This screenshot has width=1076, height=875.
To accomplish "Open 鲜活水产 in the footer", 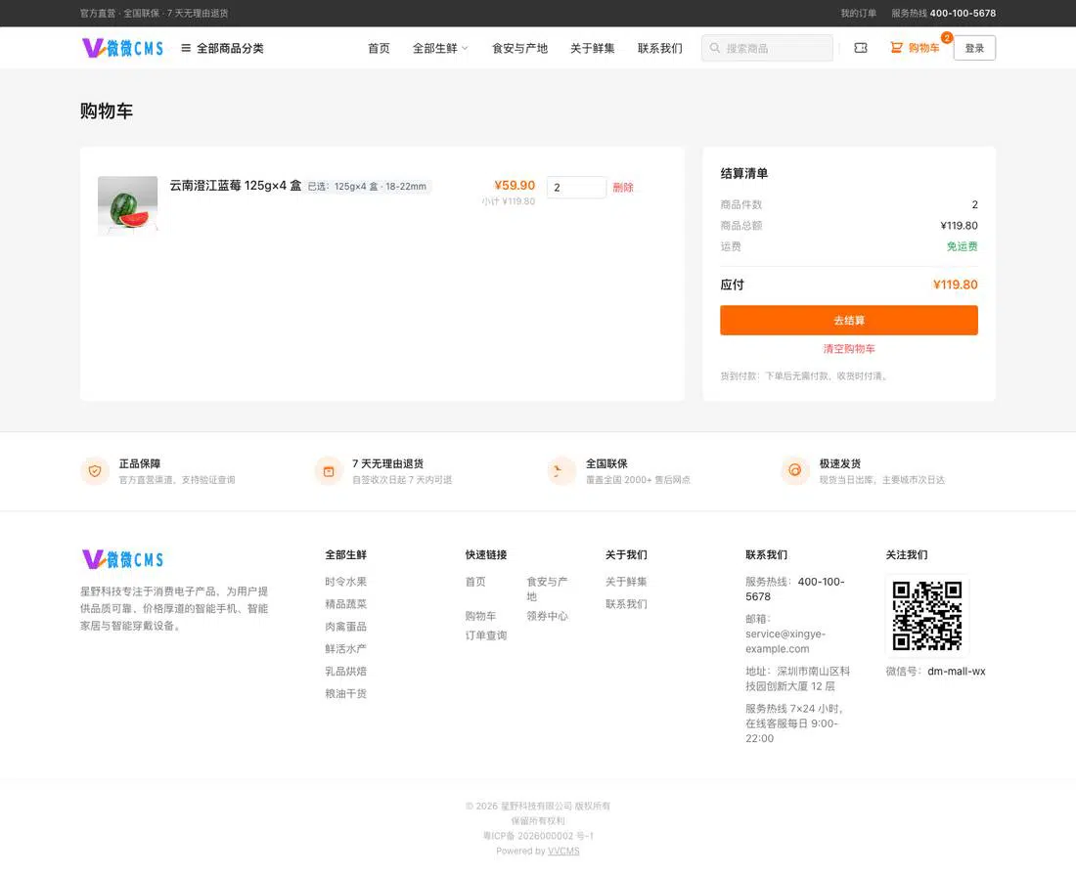I will tap(346, 649).
